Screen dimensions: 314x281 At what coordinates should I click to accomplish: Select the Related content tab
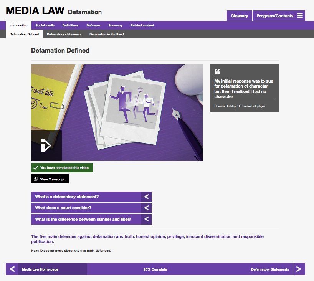(x=142, y=26)
